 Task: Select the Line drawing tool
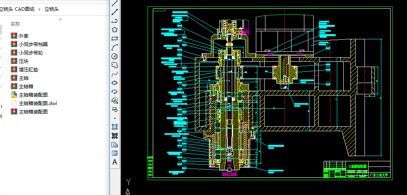click(115, 3)
